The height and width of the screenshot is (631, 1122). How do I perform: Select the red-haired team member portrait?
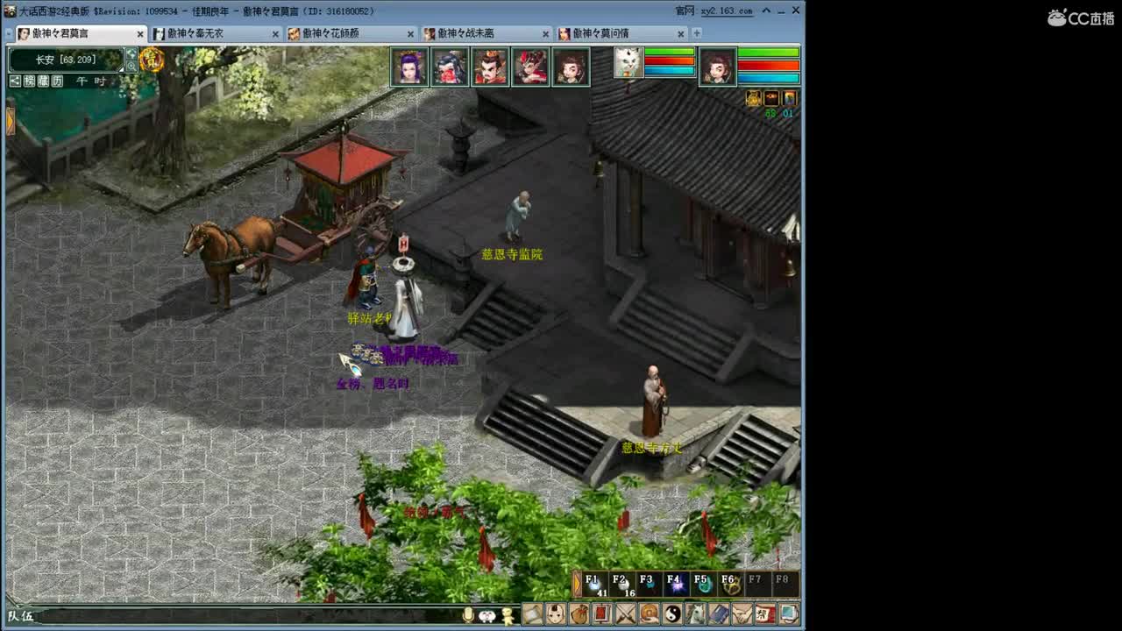click(x=530, y=67)
